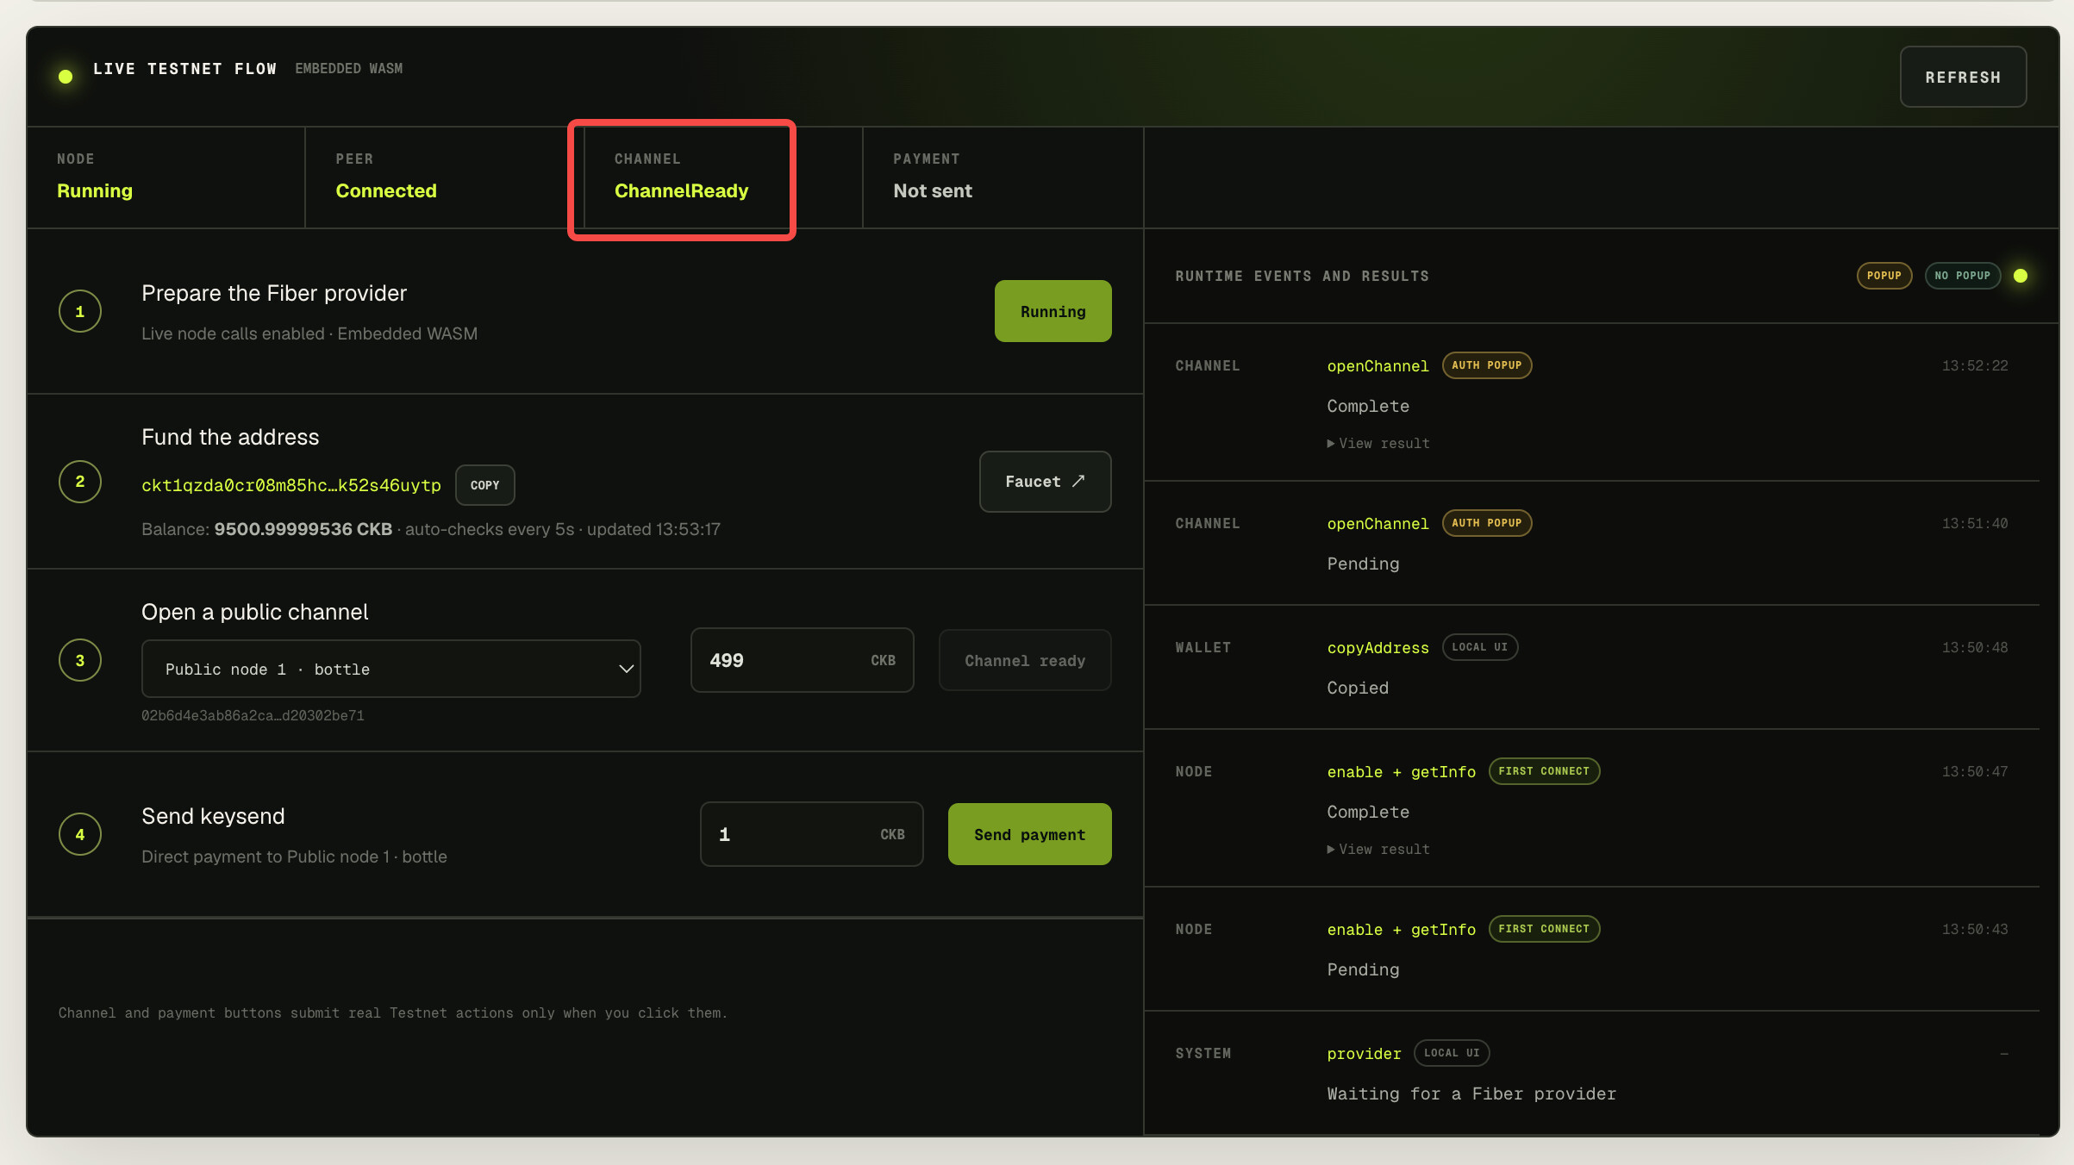Click the Channel ready button
The width and height of the screenshot is (2074, 1165).
(x=1025, y=660)
